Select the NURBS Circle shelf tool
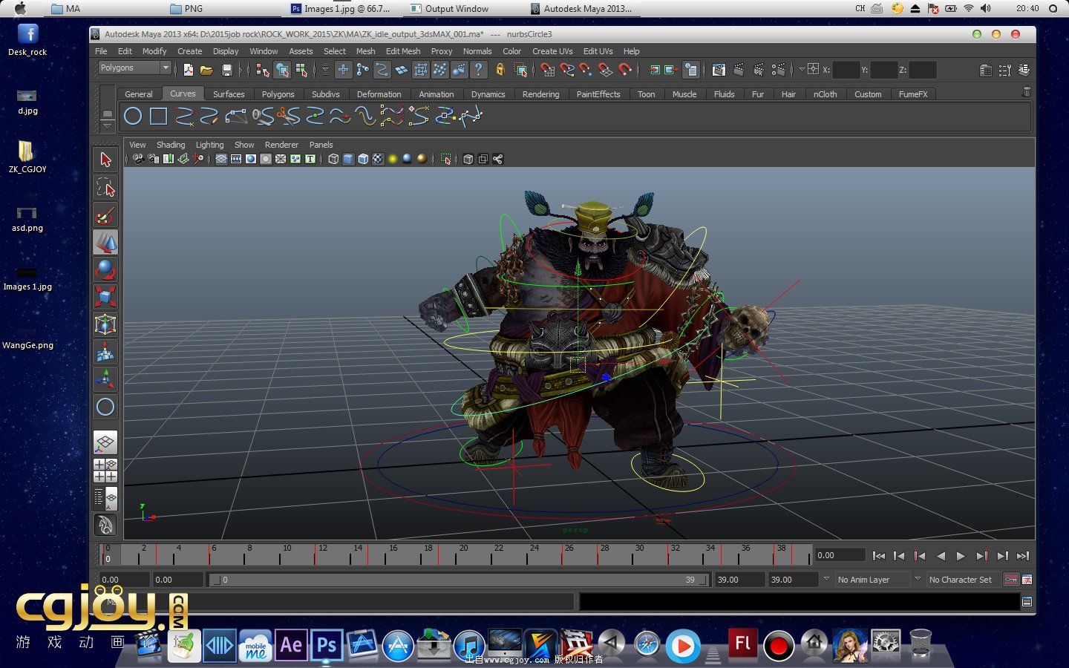Screen dimensions: 1069x668 [x=133, y=116]
